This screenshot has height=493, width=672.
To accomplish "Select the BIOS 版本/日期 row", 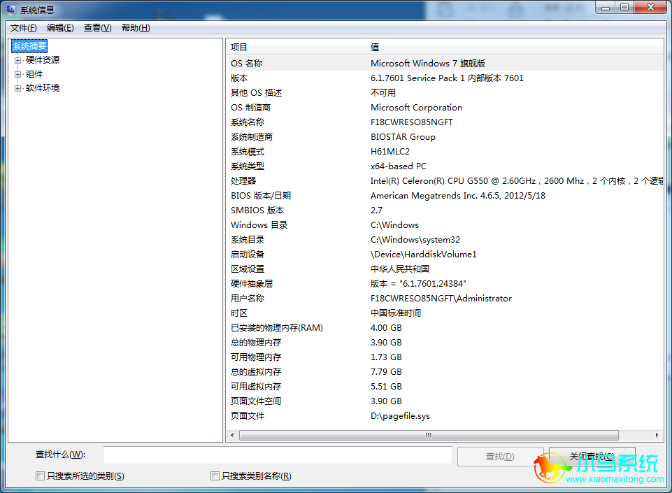I will point(445,196).
